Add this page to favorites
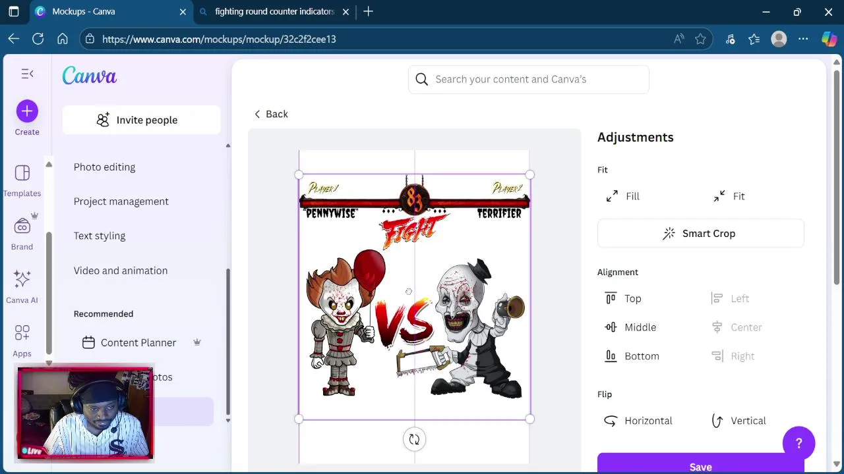Image resolution: width=844 pixels, height=474 pixels. pyautogui.click(x=700, y=39)
